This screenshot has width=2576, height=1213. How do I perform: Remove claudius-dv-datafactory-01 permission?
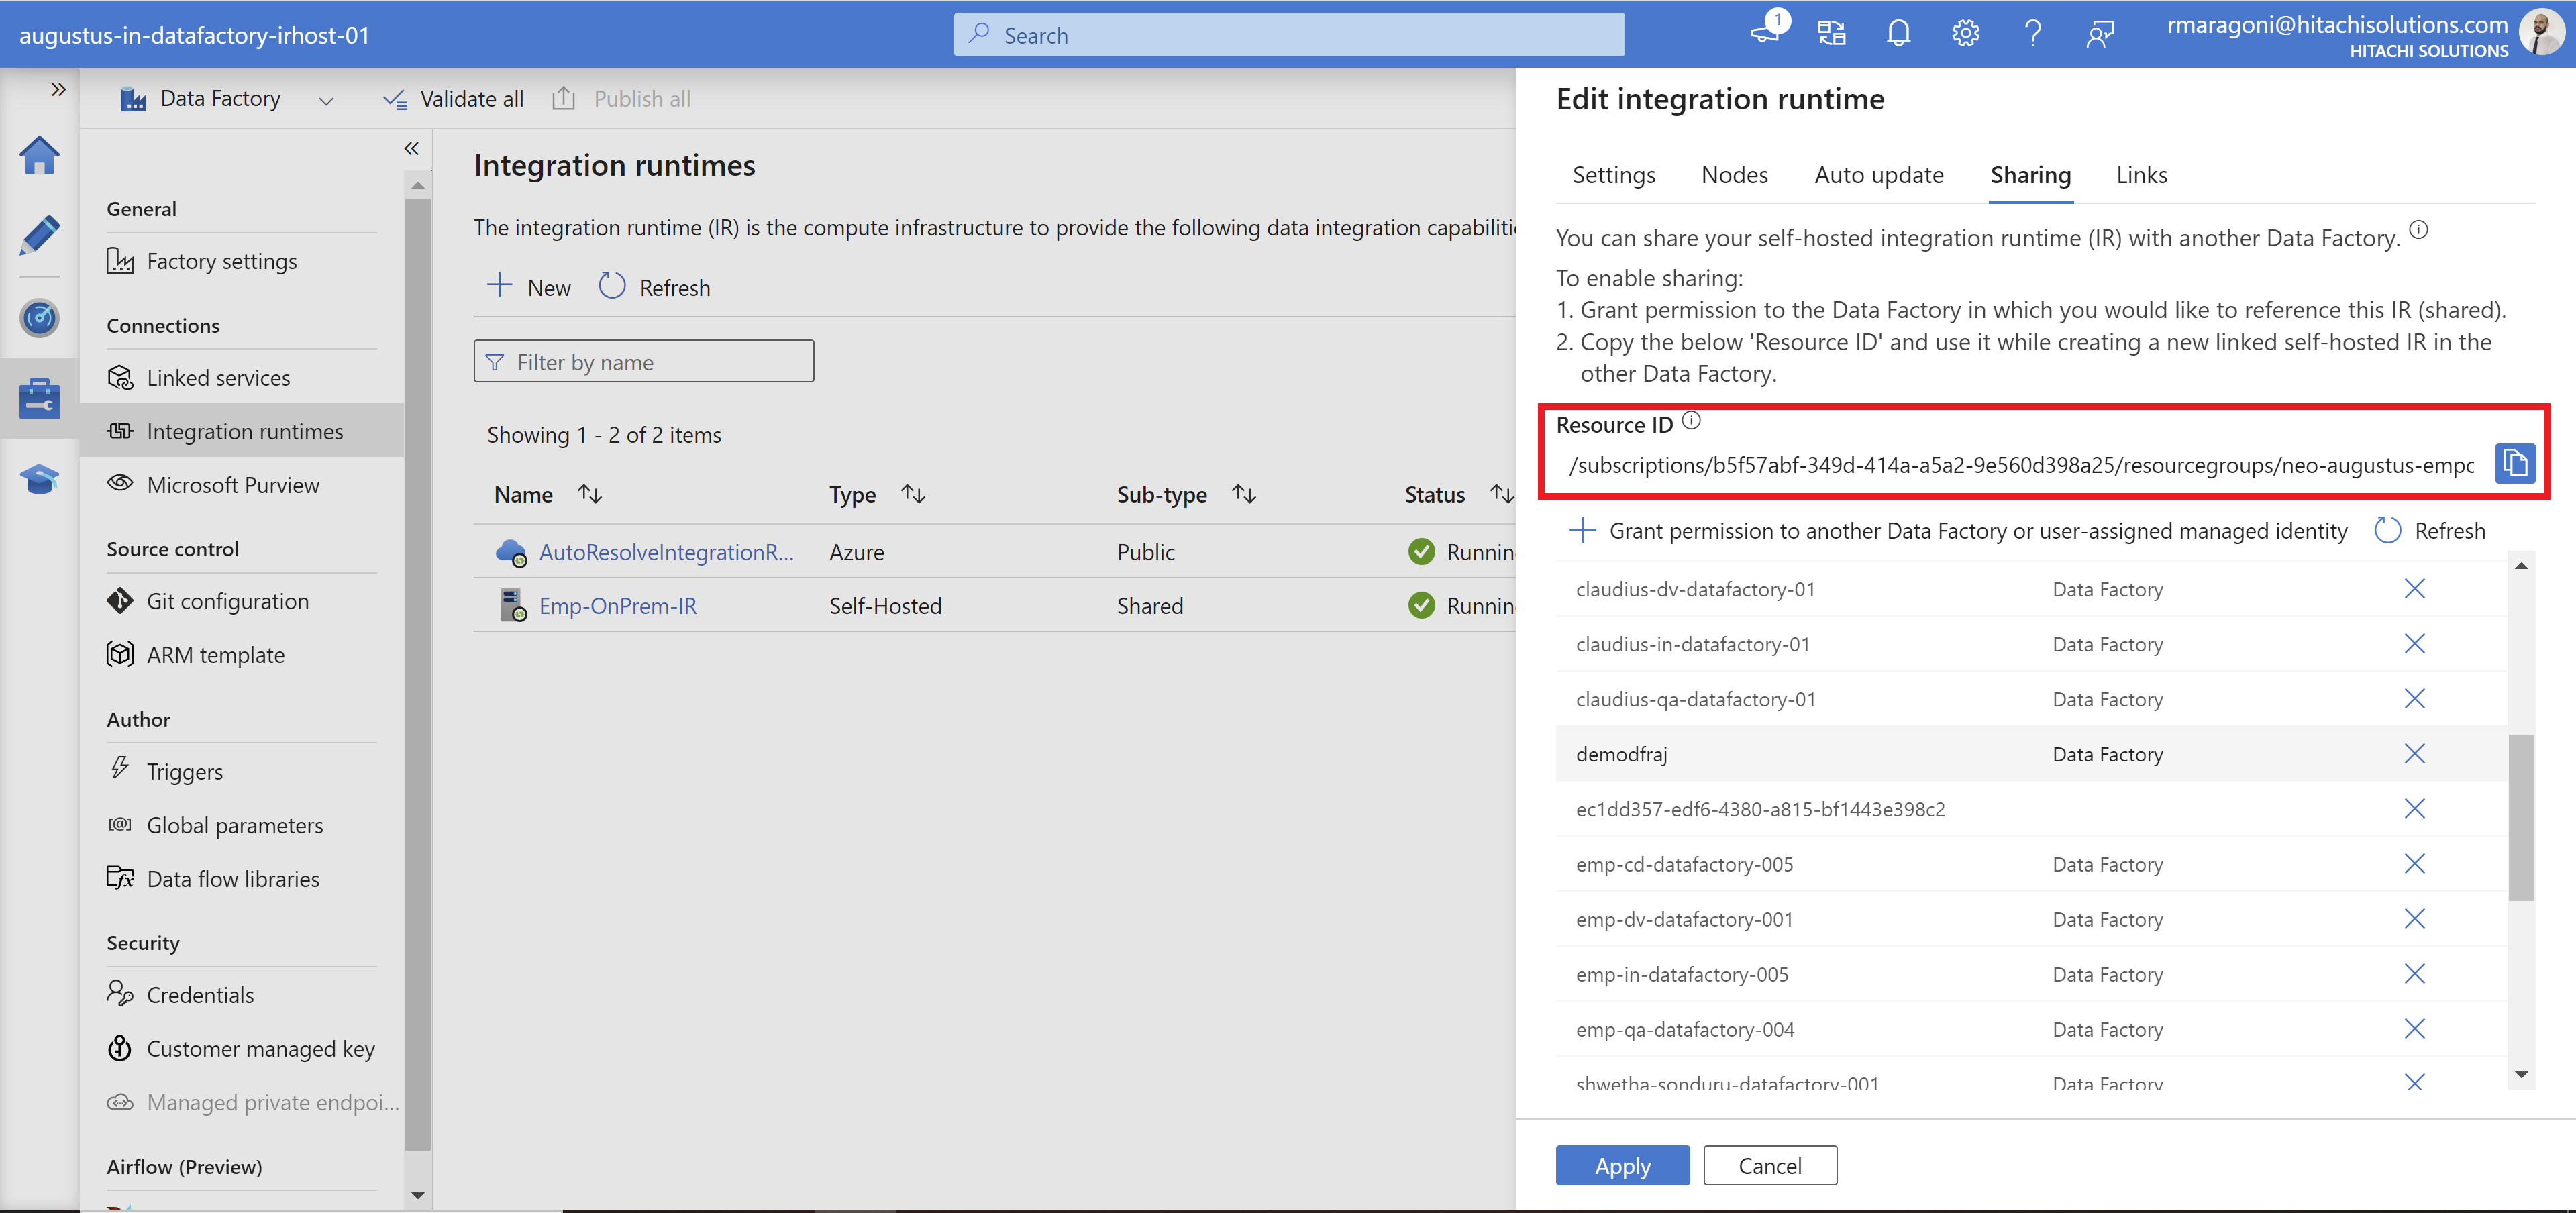click(x=2414, y=588)
